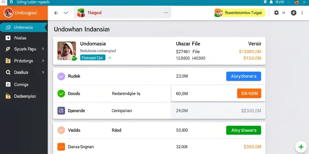Toggle the green check on Doods row

[x=61, y=94]
